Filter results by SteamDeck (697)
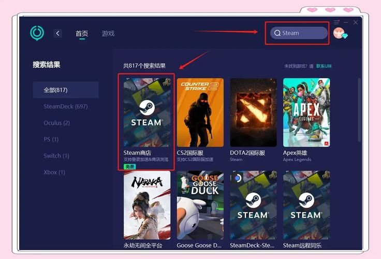Viewport: 381px width, 259px height. 66,106
